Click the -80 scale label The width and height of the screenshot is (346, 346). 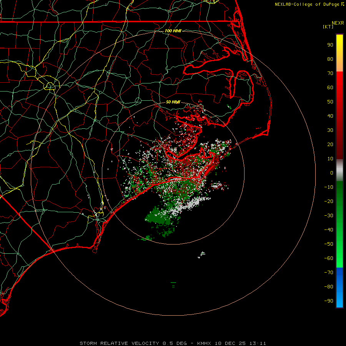(x=329, y=287)
